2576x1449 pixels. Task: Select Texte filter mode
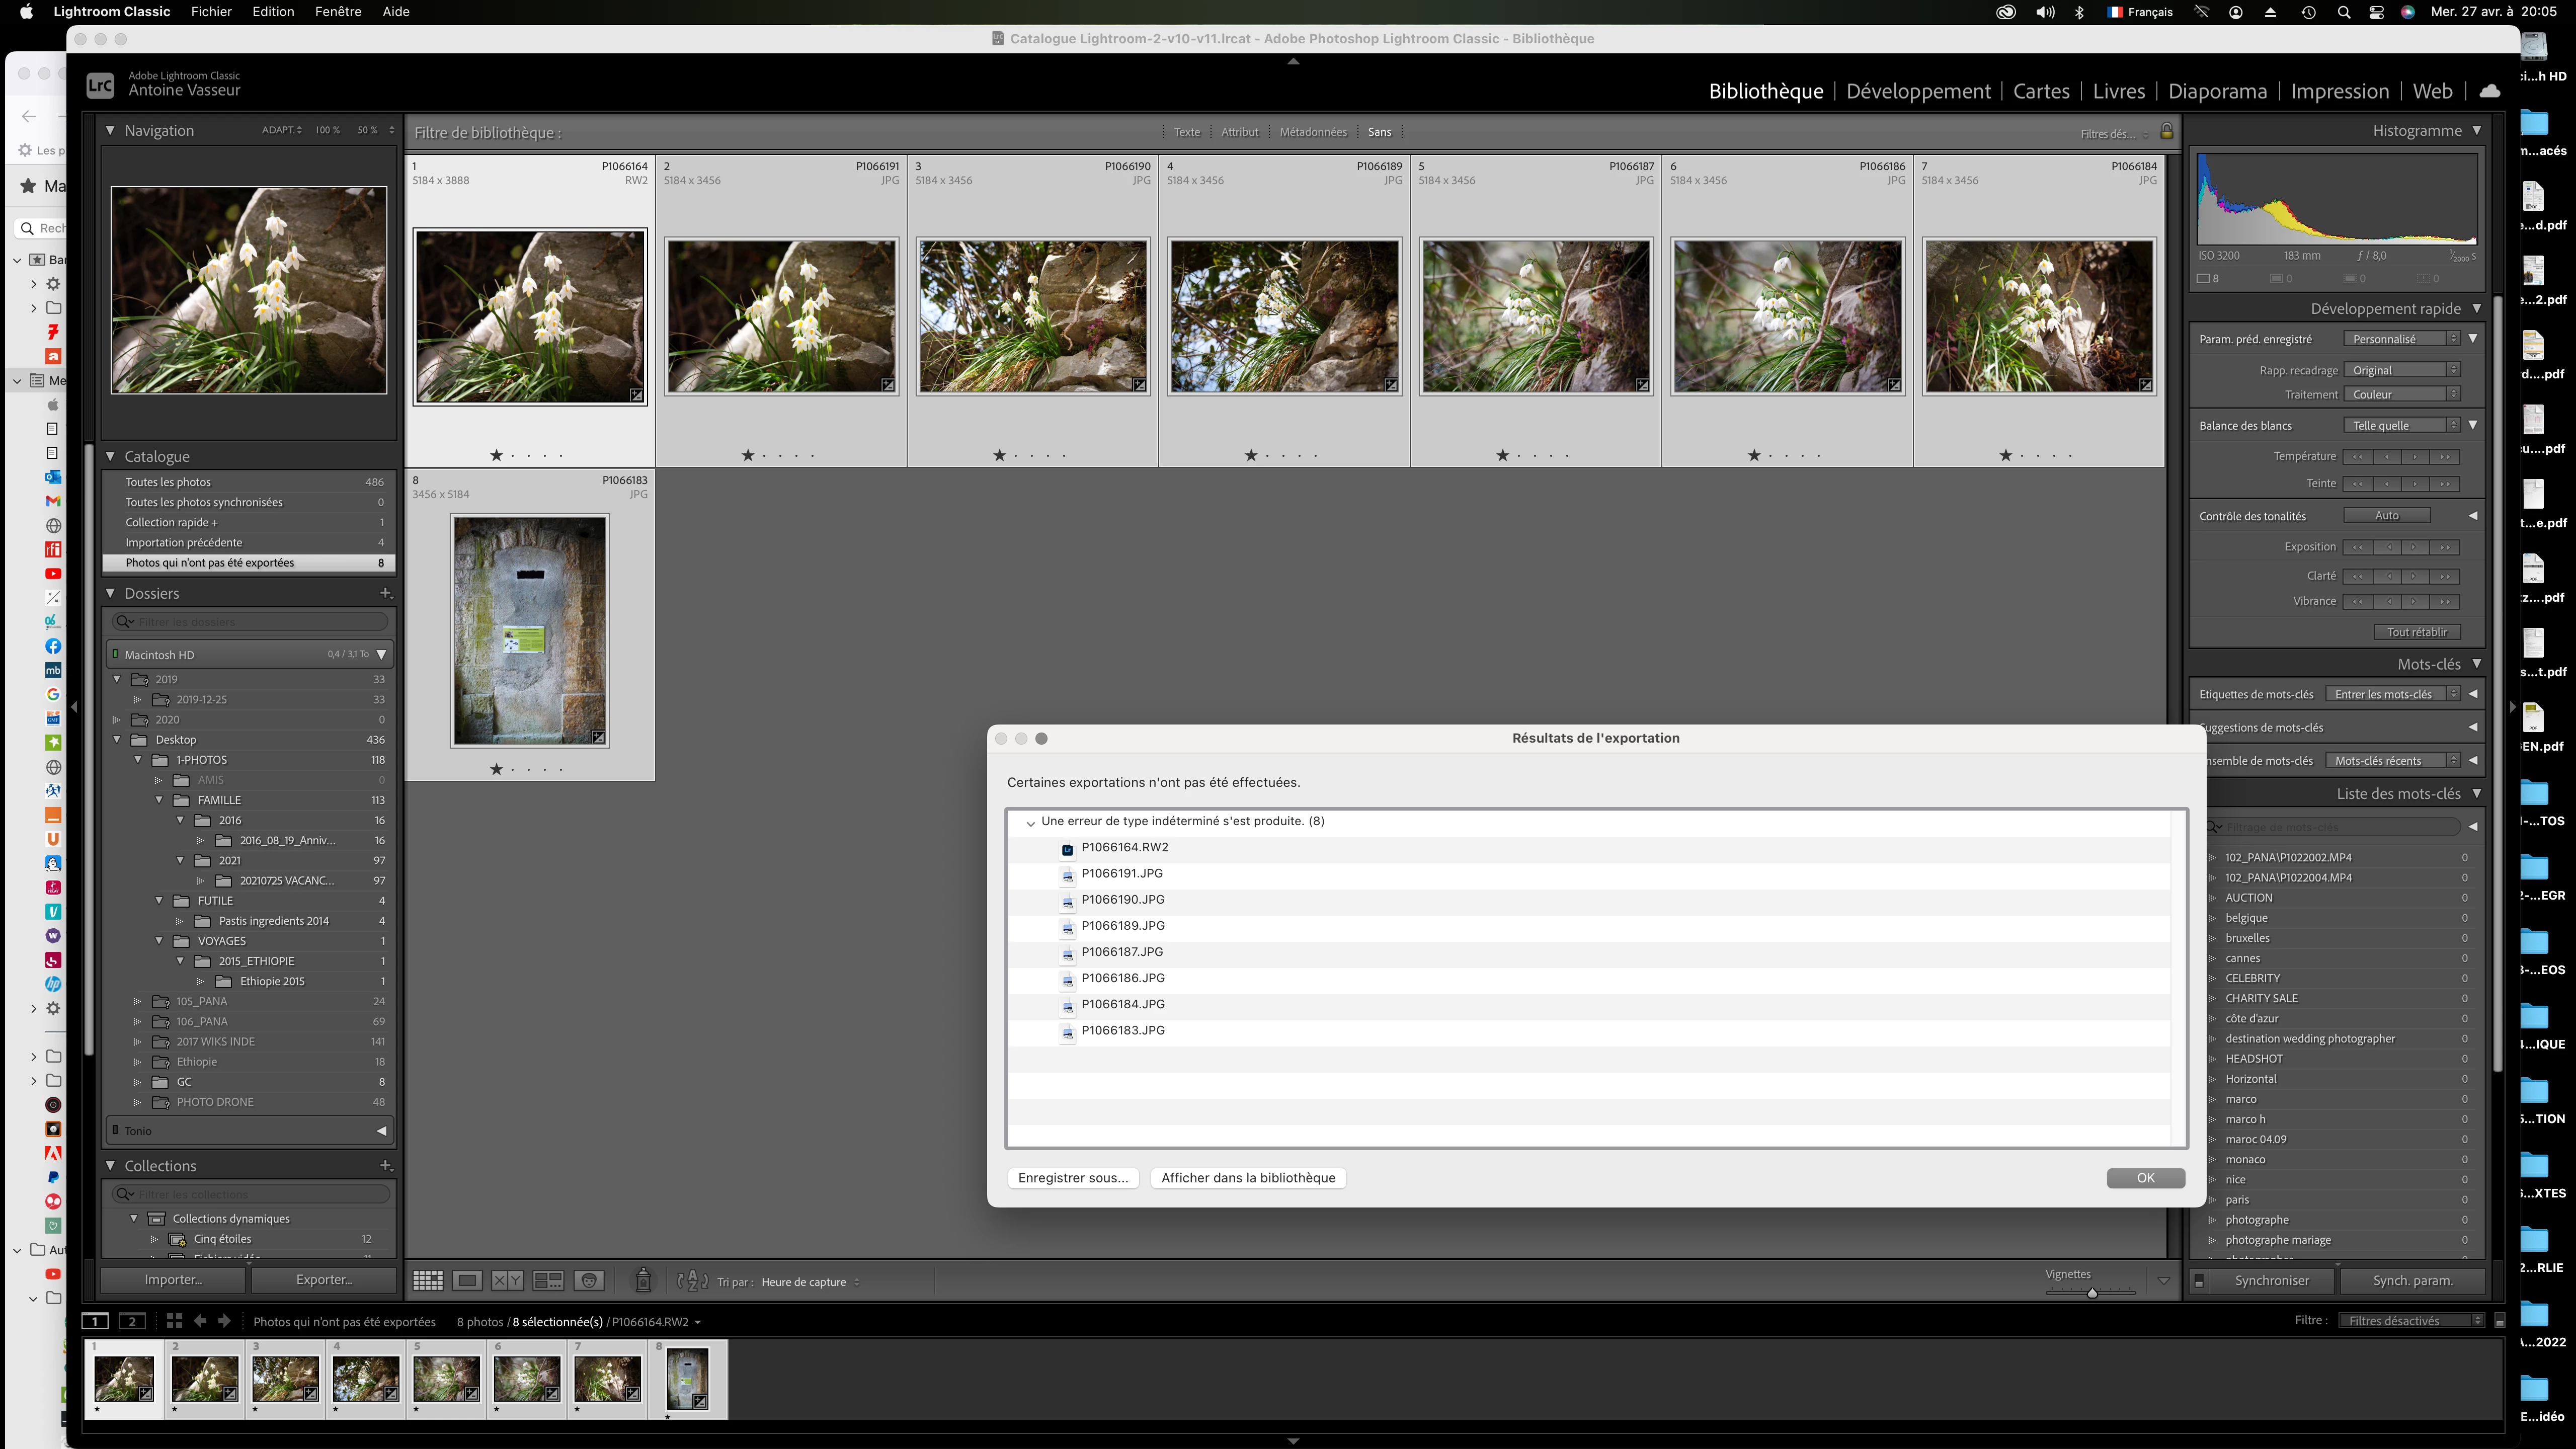coord(1187,132)
